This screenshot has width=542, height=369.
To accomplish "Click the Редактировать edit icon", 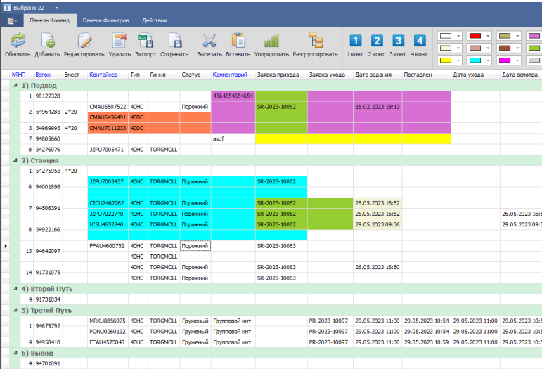I will click(x=84, y=41).
